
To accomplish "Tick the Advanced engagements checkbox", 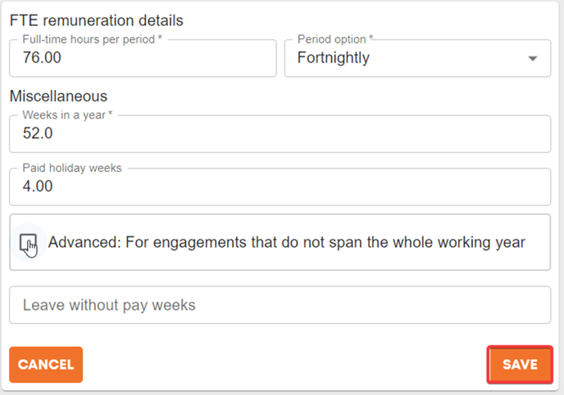I will tap(28, 243).
